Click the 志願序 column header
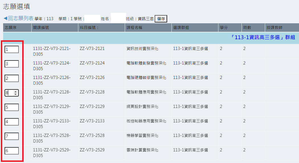This screenshot has height=163, width=299. [x=10, y=28]
